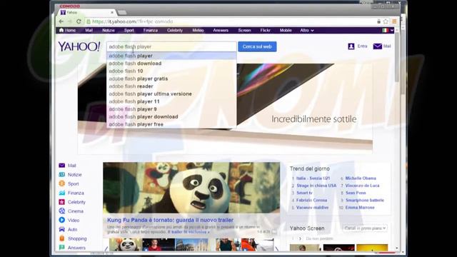This screenshot has height=257, width=457.
Task: Select suggestion 'adobe flash player ultima versione'
Action: point(171,94)
